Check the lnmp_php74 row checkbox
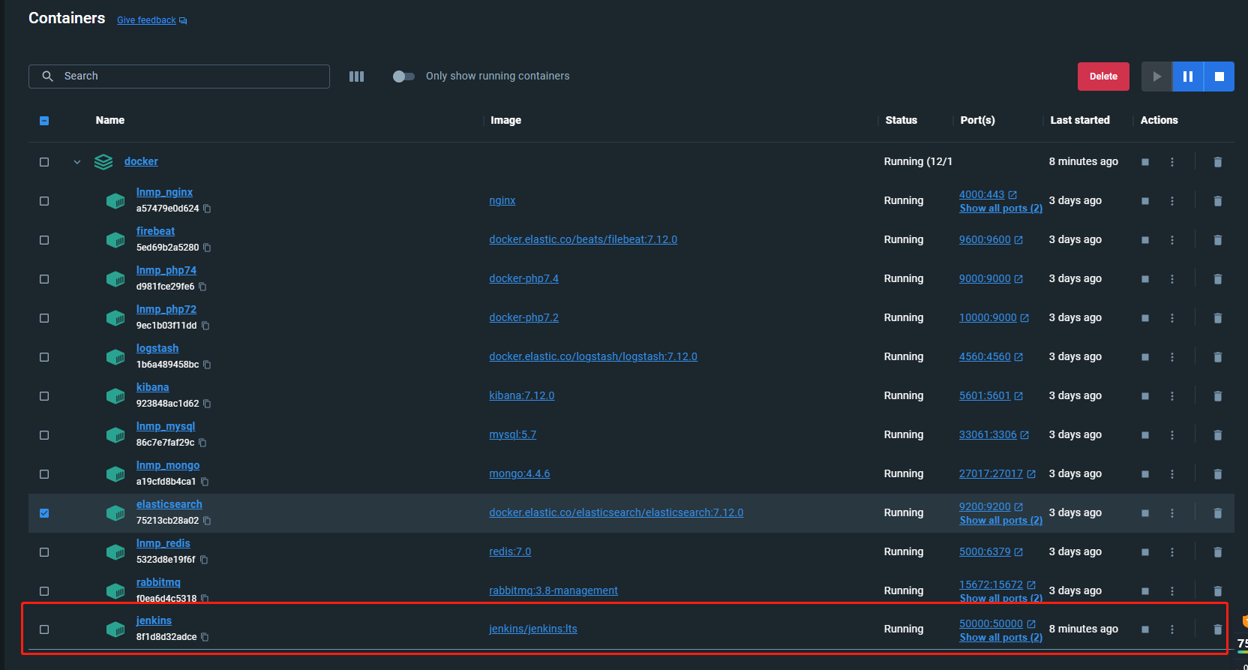1248x670 pixels. click(44, 279)
